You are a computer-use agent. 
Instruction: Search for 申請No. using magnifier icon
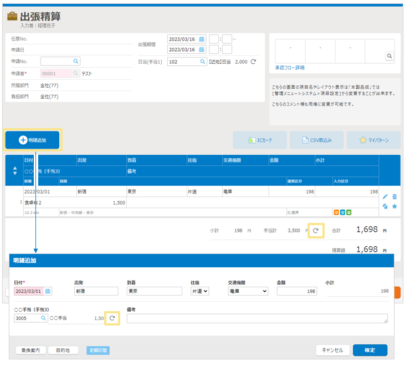pyautogui.click(x=76, y=62)
